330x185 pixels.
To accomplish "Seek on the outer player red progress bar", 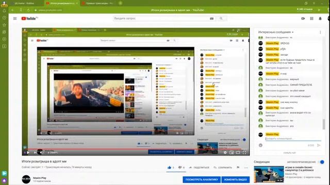I will (x=136, y=149).
